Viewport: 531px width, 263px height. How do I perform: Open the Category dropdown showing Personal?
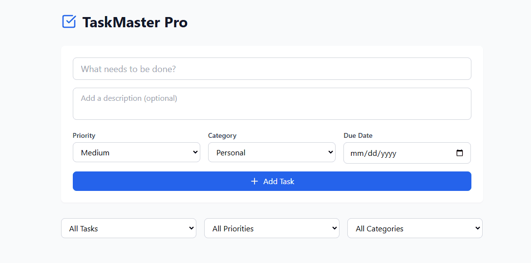click(272, 152)
